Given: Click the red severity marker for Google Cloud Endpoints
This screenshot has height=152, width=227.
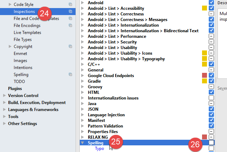Looking at the screenshot, I should point(205,76).
